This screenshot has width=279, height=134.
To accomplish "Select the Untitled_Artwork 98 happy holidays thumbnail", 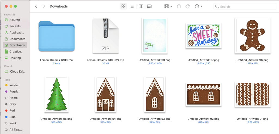I will point(155,36).
